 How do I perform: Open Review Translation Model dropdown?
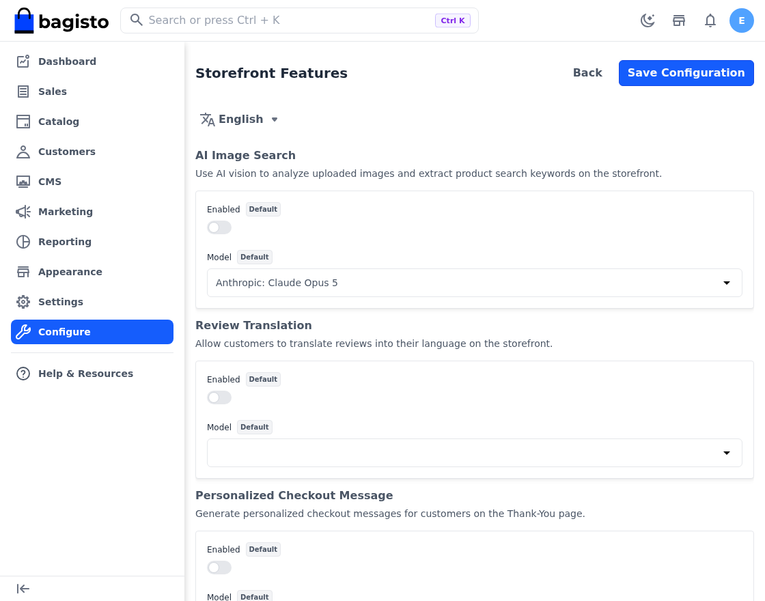tap(474, 453)
